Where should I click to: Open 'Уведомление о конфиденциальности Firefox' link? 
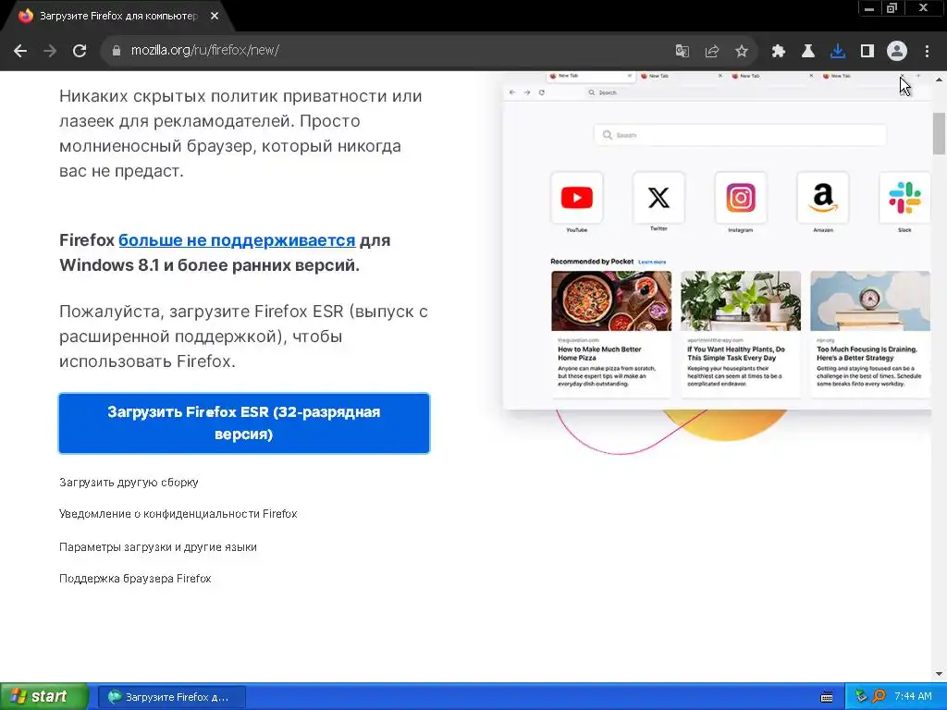178,514
